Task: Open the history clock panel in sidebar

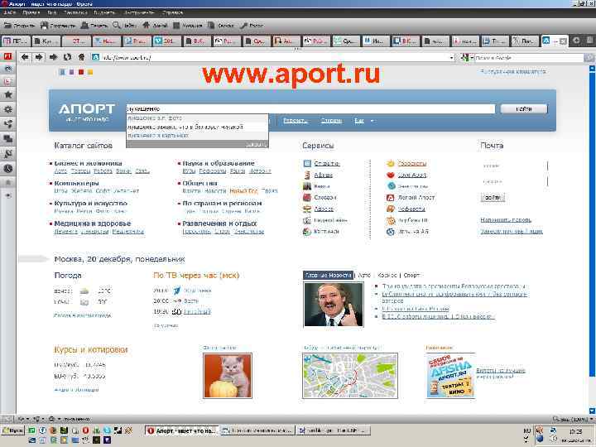Action: click(8, 168)
